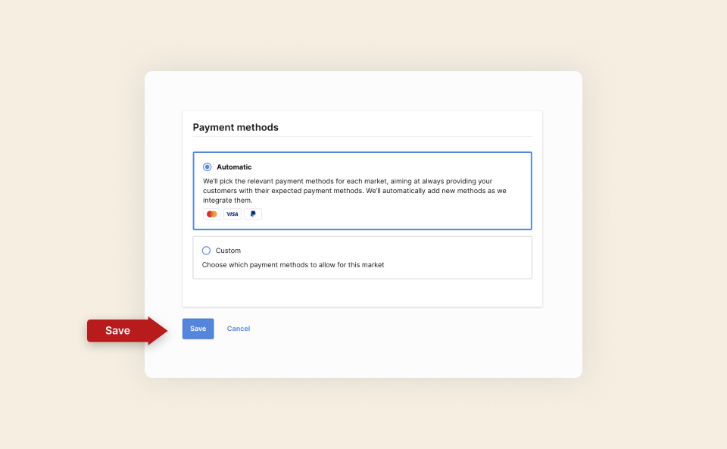The width and height of the screenshot is (727, 449).
Task: Save the payment method settings
Action: 198,329
